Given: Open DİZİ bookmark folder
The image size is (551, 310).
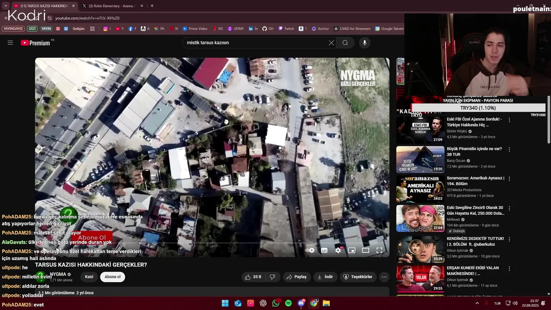Looking at the screenshot, I should click(x=32, y=29).
